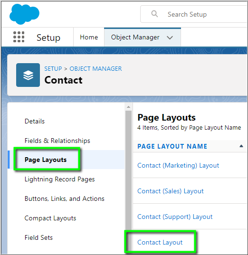Open the Details sidebar item
This screenshot has width=248, height=255.
35,121
